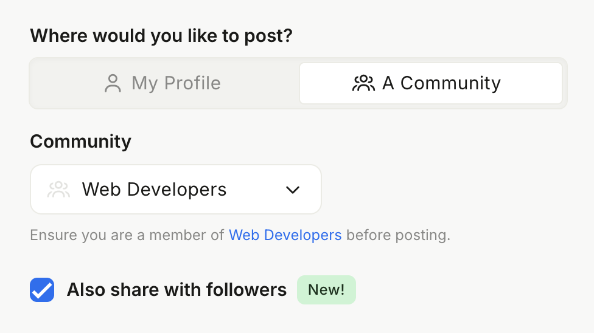This screenshot has height=333, width=594.
Task: Click the "before posting." hint text
Action: tap(398, 235)
